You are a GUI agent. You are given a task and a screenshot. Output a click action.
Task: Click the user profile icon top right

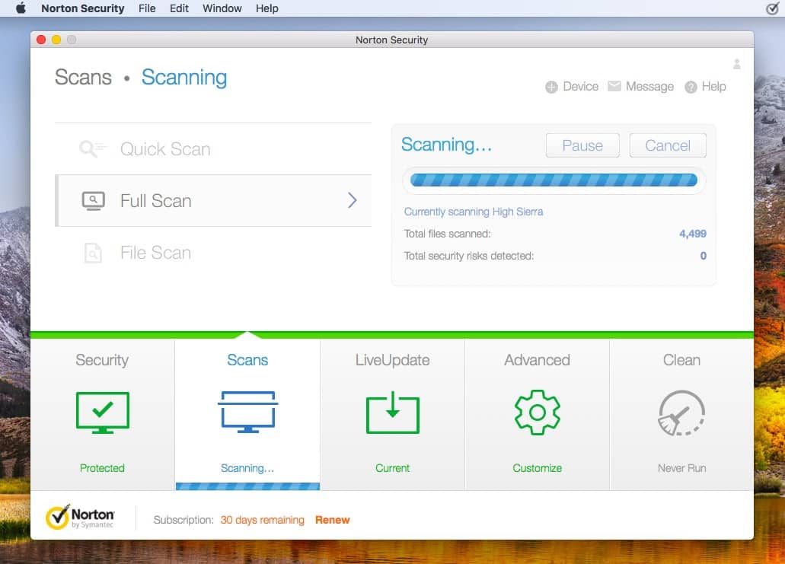click(x=736, y=65)
